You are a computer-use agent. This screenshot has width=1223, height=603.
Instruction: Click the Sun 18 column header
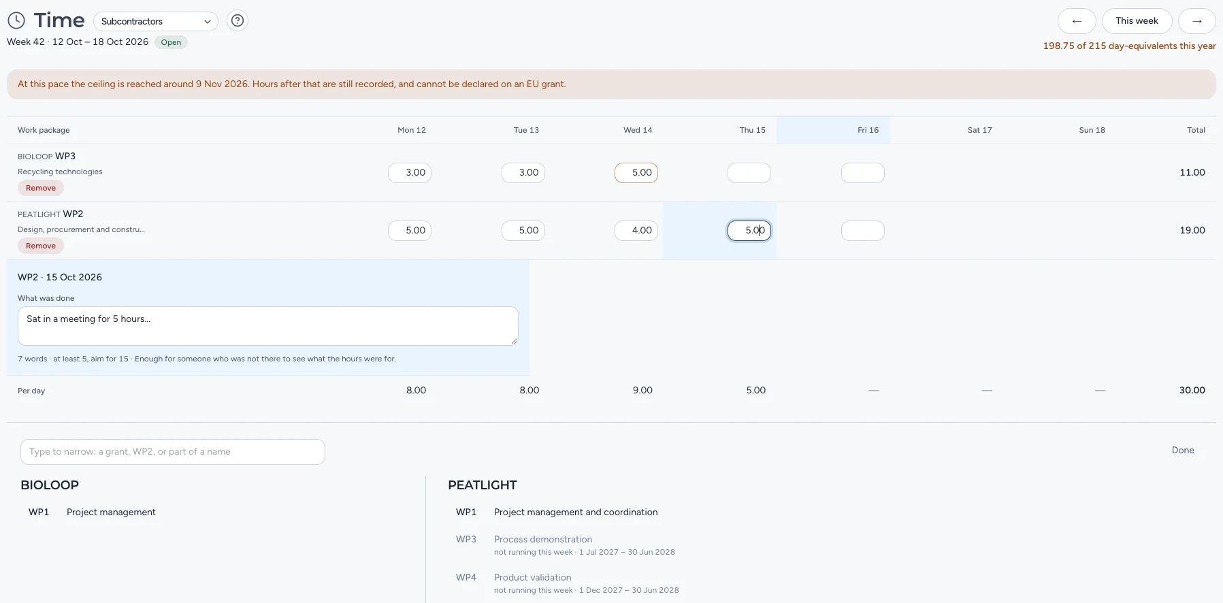pyautogui.click(x=1092, y=130)
